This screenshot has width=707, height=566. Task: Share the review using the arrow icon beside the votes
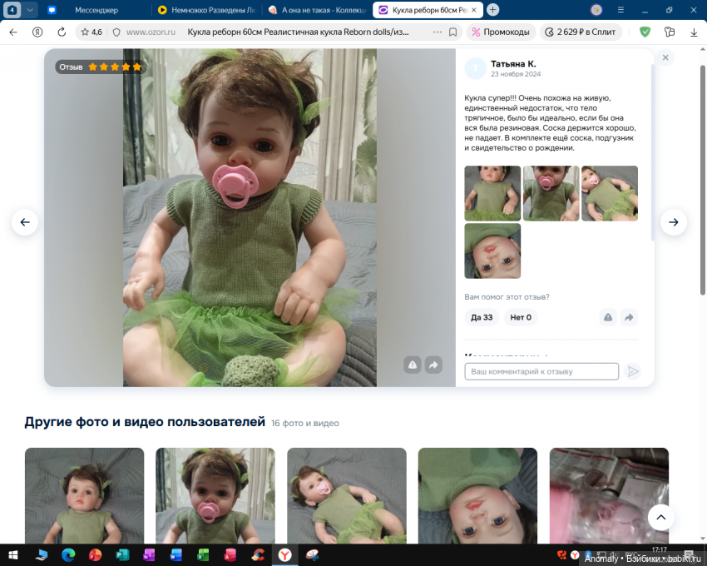(630, 317)
